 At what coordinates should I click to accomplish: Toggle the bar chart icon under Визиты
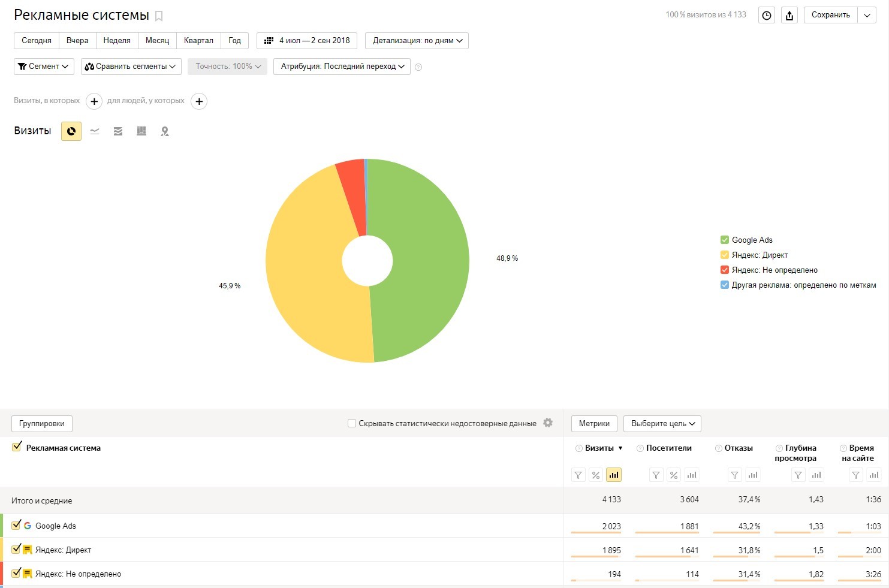click(x=614, y=475)
